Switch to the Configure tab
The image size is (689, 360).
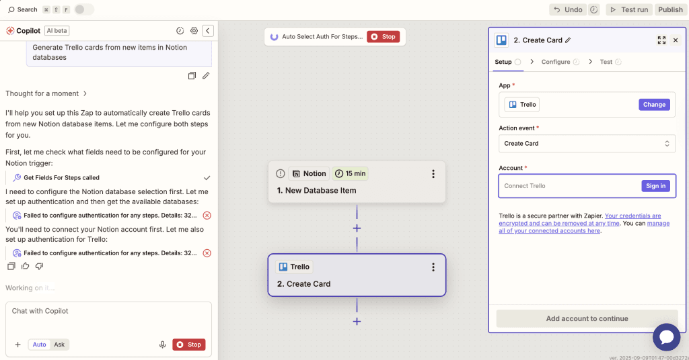560,62
